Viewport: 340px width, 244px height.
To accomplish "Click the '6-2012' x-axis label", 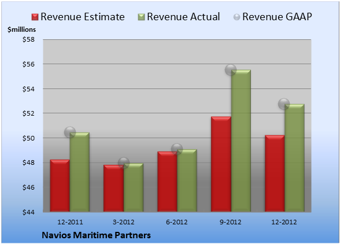I will pyautogui.click(x=177, y=222).
